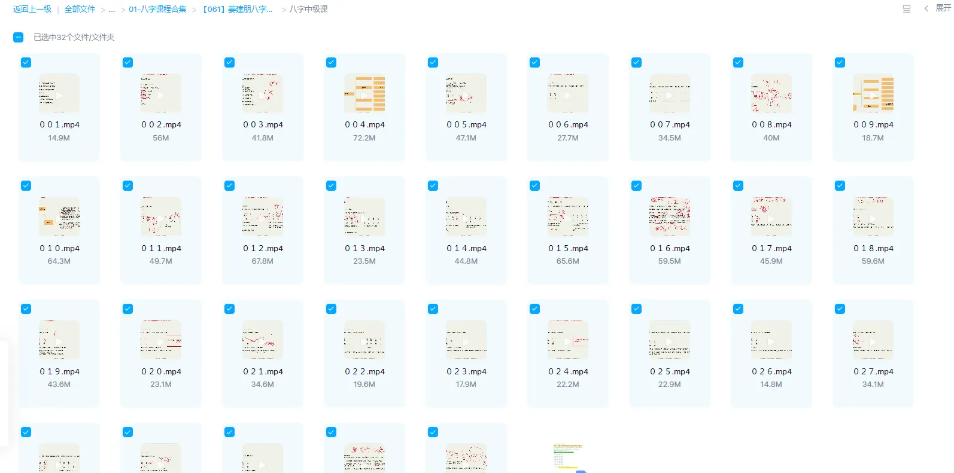Uncheck the 014.mp4 checkbox
Screen dimensions: 954x473
coord(433,186)
